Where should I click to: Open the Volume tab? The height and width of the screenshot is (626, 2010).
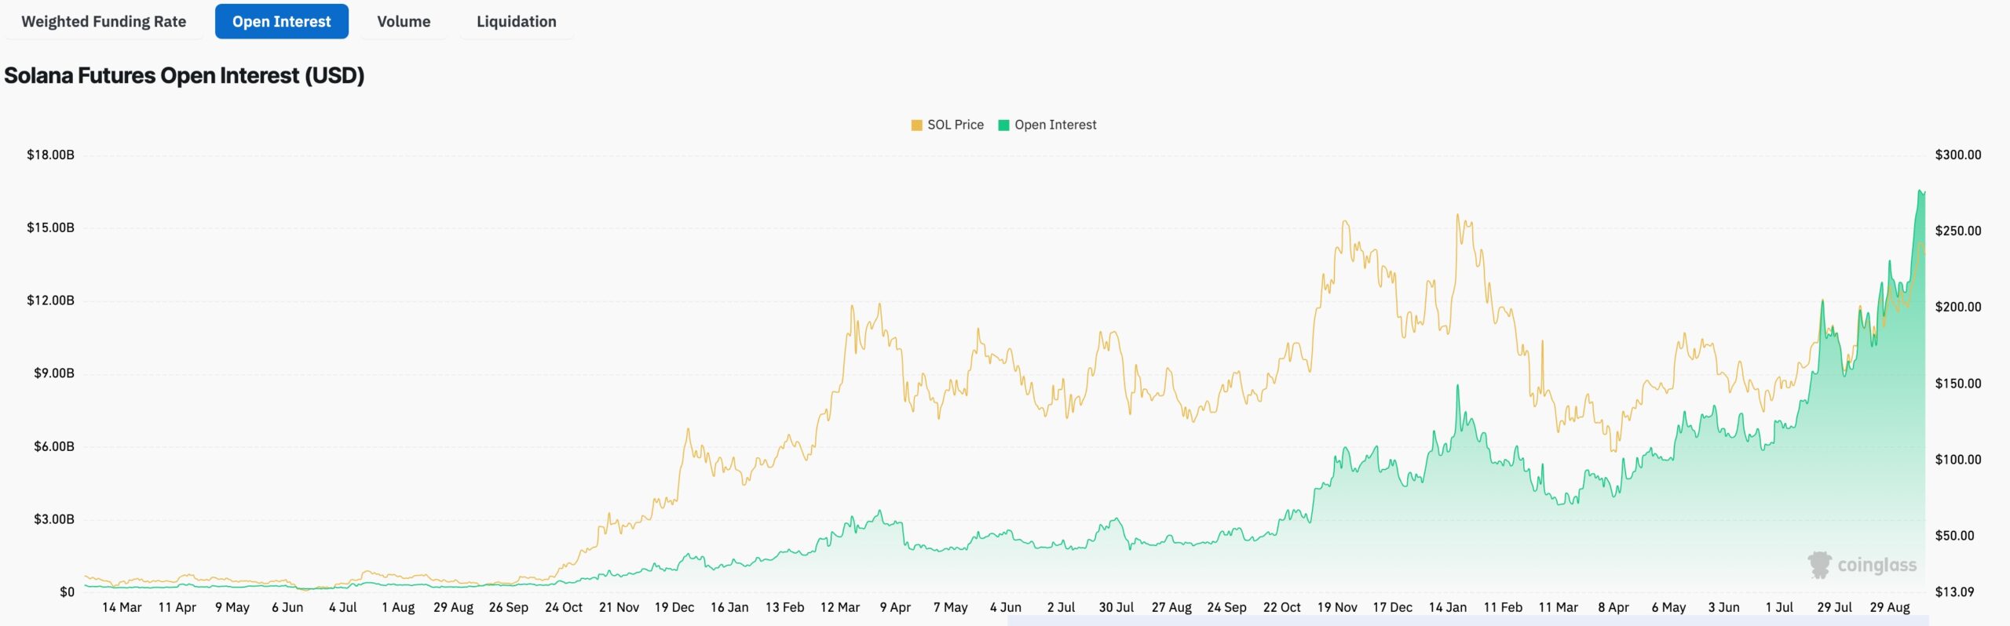[403, 21]
